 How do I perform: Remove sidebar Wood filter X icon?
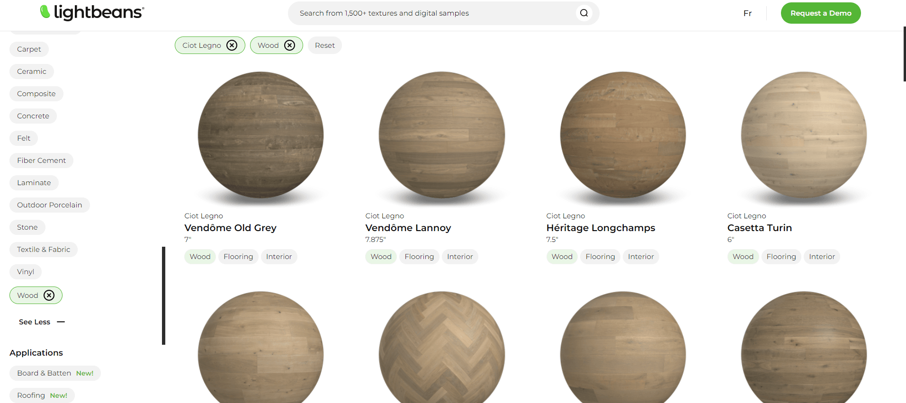click(x=49, y=296)
